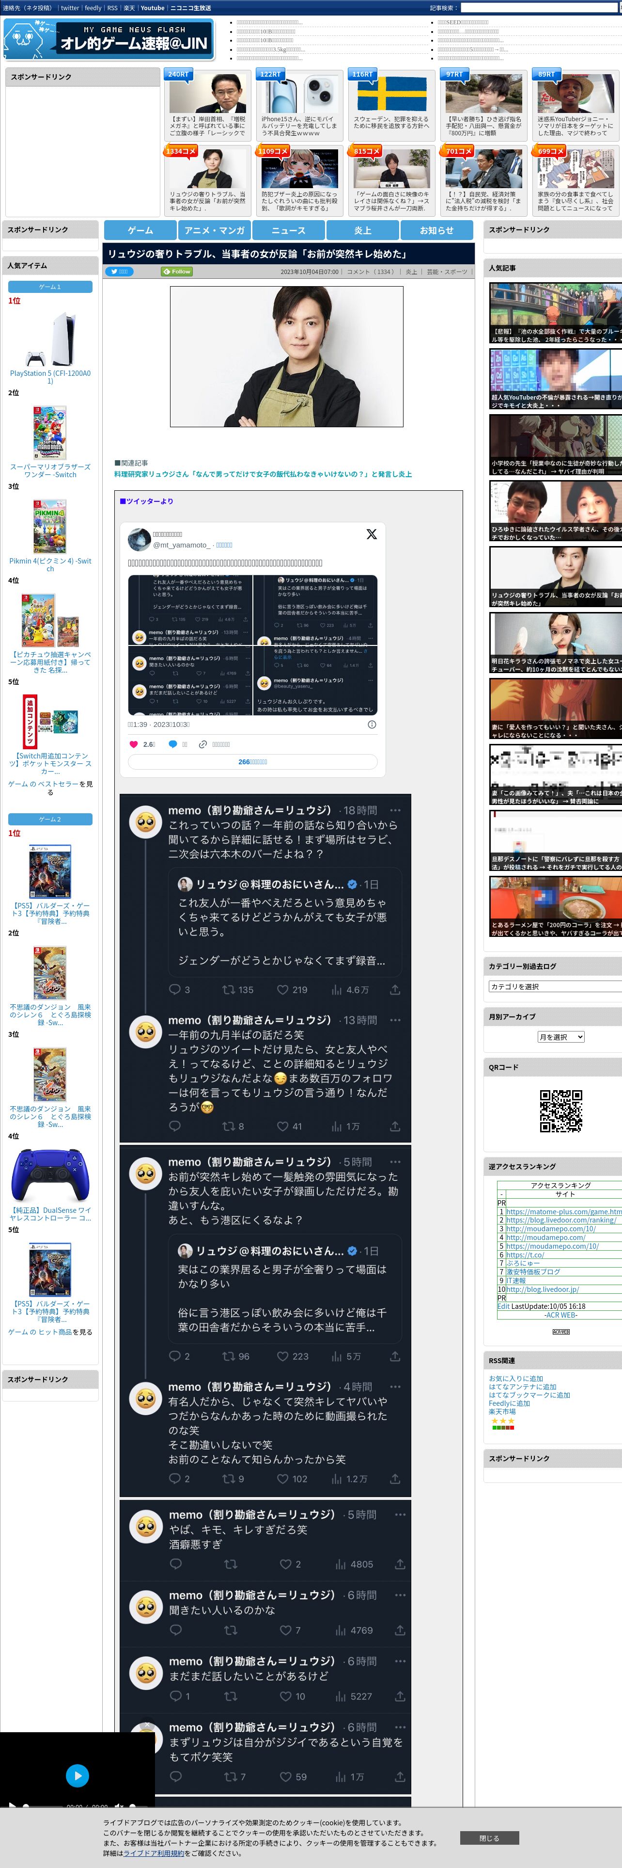The height and width of the screenshot is (1868, 622).
Task: Click Feedlyに追加 link
Action: (x=509, y=1403)
